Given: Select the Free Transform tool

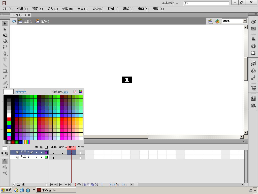Looking at the screenshot, I should (x=5, y=35).
